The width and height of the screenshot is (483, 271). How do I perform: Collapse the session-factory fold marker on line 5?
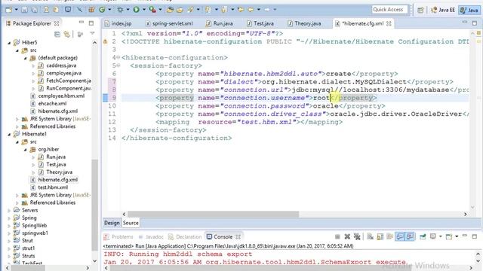118,65
